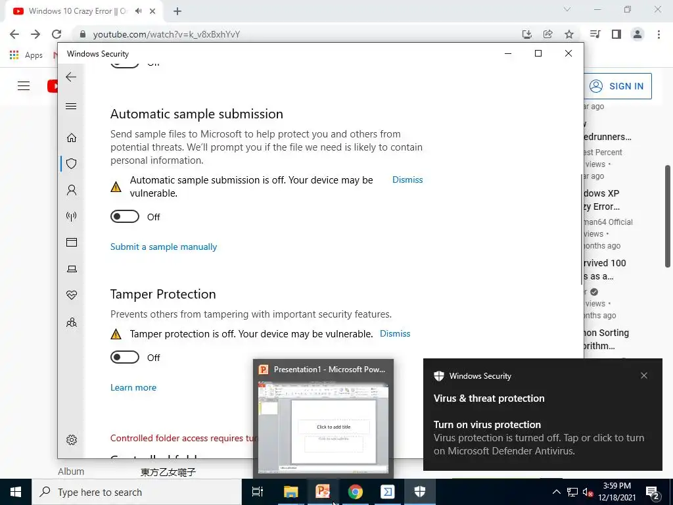
Task: Open Action Center notifications icon
Action: click(653, 493)
